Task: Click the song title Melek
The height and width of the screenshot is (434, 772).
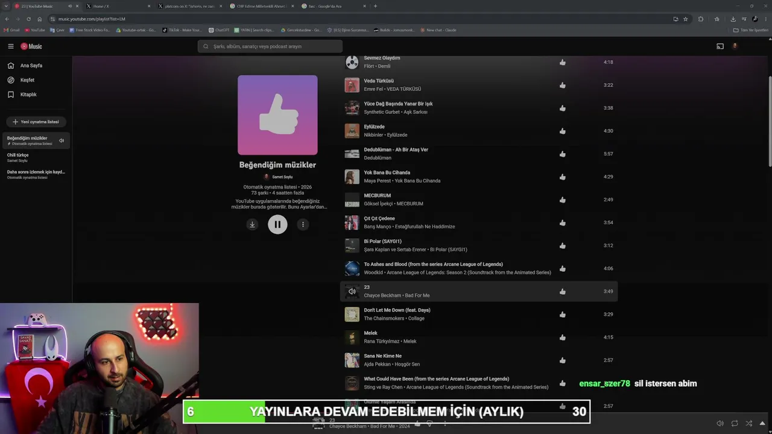Action: pyautogui.click(x=370, y=333)
